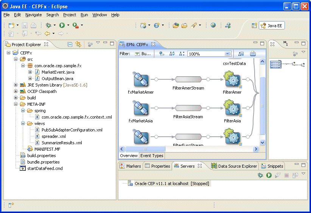Click the debug server icon in Servers view
The height and width of the screenshot is (213, 311).
point(260,175)
